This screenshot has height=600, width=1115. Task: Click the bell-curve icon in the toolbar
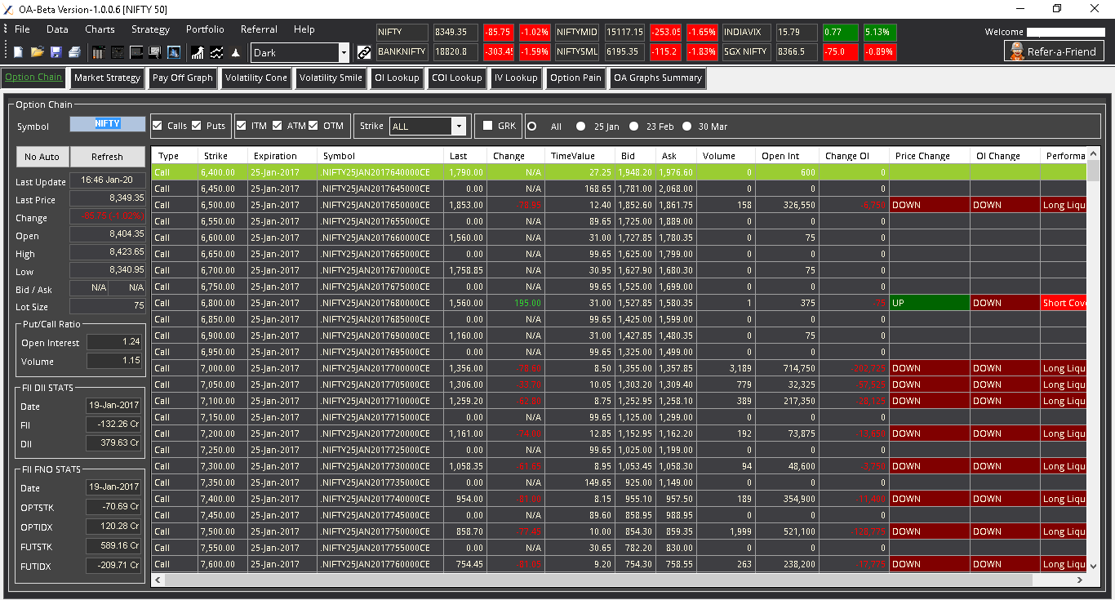(236, 52)
